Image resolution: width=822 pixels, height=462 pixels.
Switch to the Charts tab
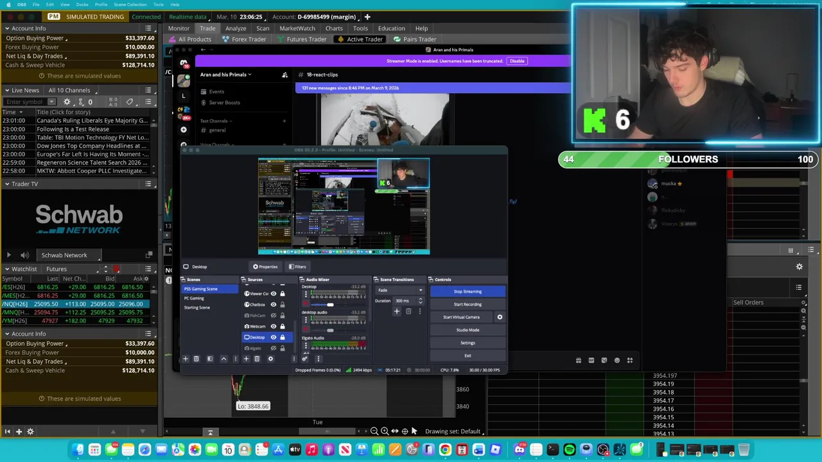(x=334, y=28)
